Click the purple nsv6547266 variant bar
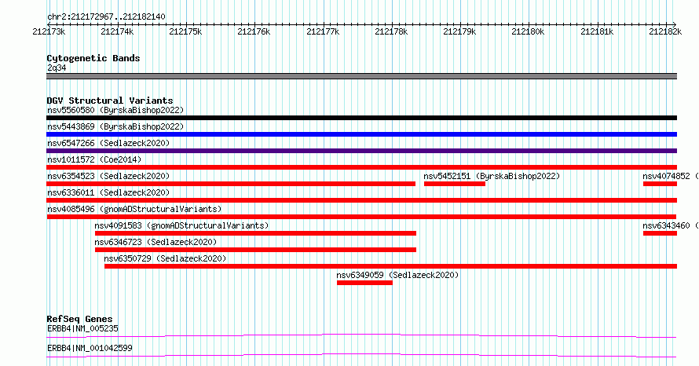 [361, 151]
